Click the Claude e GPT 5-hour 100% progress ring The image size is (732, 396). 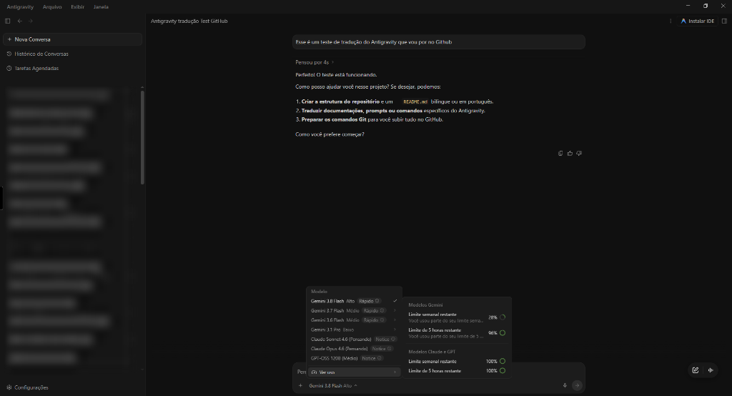coord(503,371)
